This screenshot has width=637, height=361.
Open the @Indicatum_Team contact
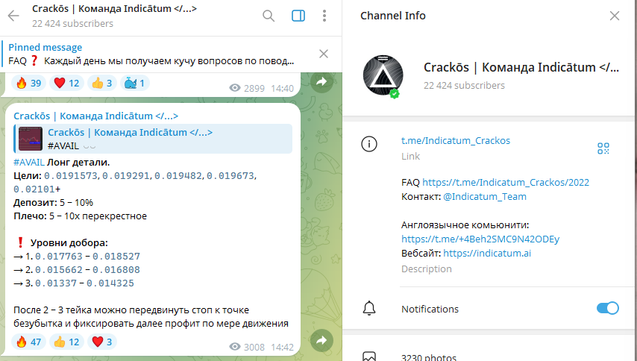coord(485,197)
